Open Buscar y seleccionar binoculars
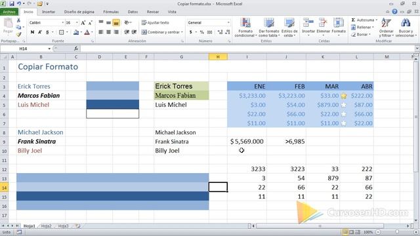This screenshot has width=420, height=236. 406,28
